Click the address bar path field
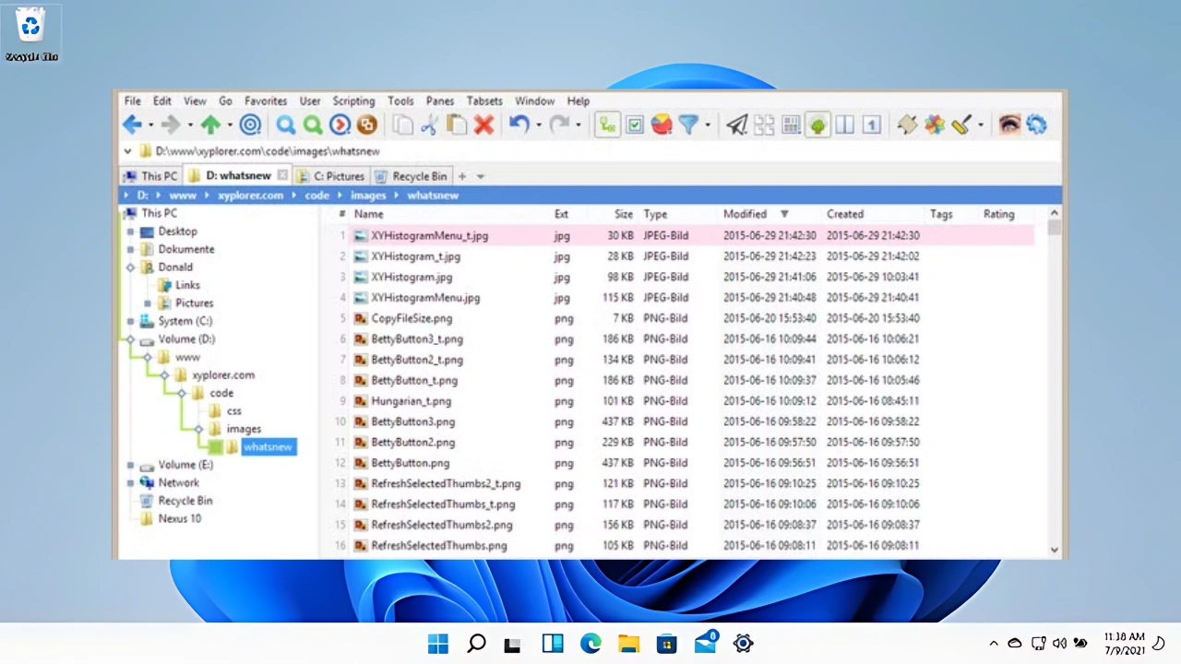This screenshot has width=1181, height=664. click(x=590, y=150)
